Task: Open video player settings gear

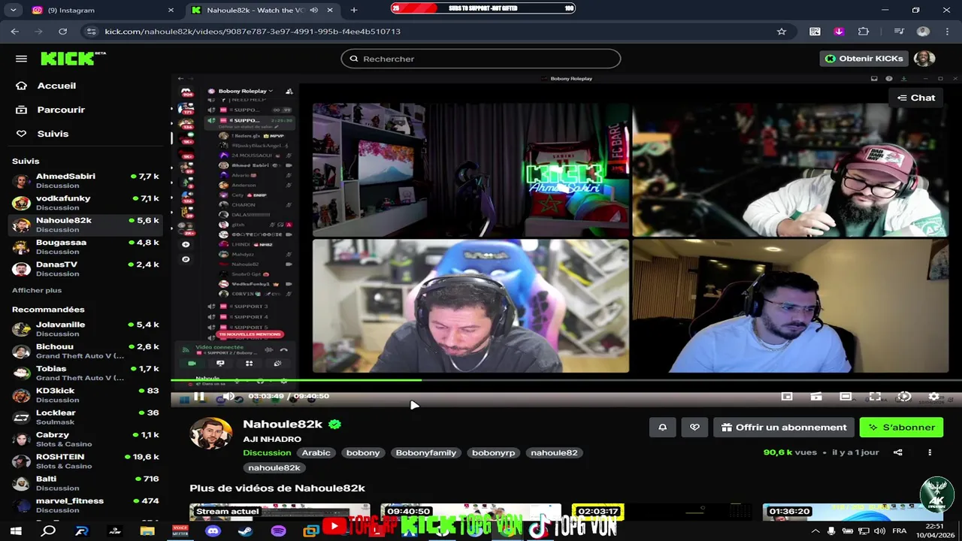Action: (933, 396)
